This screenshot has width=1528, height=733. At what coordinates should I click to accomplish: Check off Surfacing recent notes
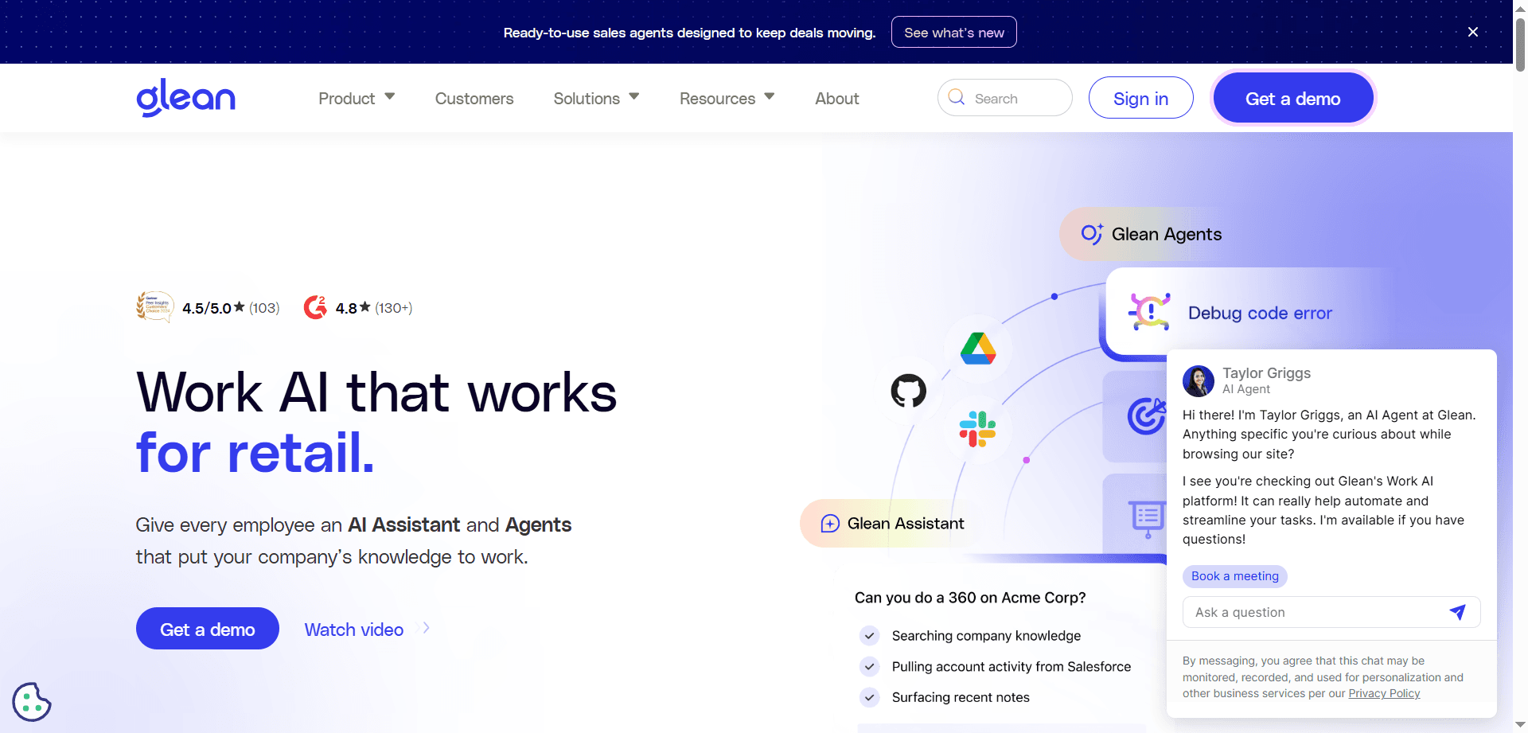point(868,697)
